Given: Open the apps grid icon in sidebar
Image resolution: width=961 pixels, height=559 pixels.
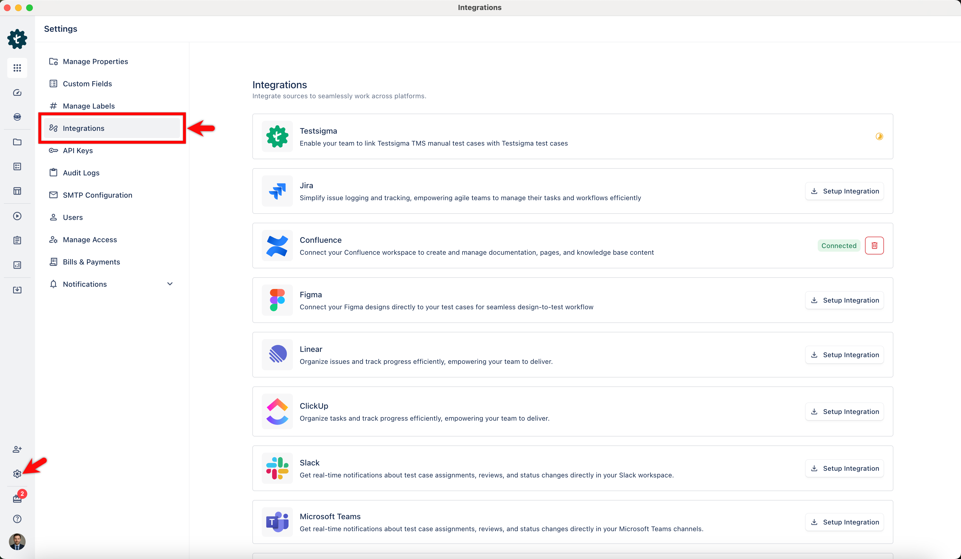Looking at the screenshot, I should tap(17, 68).
